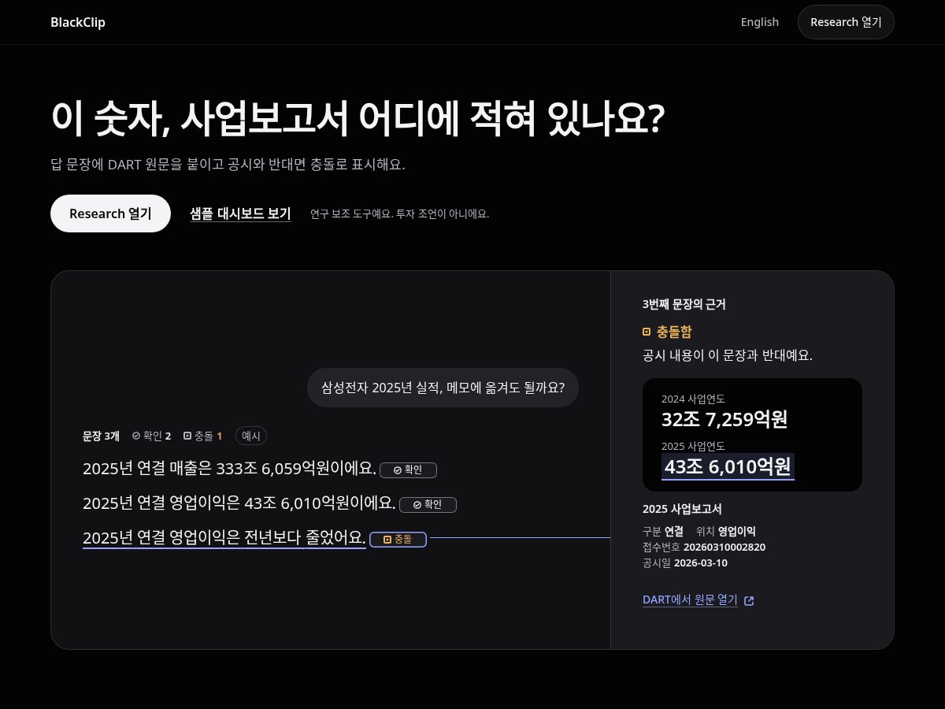945x709 pixels.
Task: Click the 확인 2 counter
Action: pyautogui.click(x=151, y=436)
